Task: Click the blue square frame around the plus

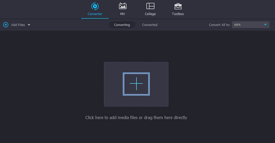Action: (x=136, y=84)
